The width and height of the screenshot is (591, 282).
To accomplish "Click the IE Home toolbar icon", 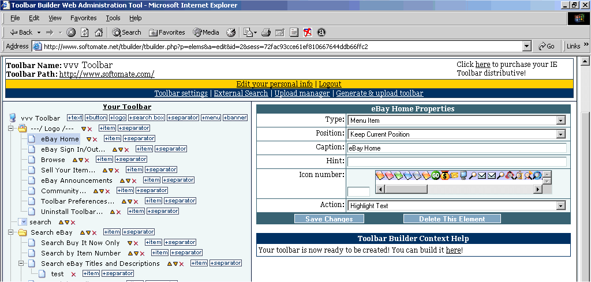I will pyautogui.click(x=99, y=32).
